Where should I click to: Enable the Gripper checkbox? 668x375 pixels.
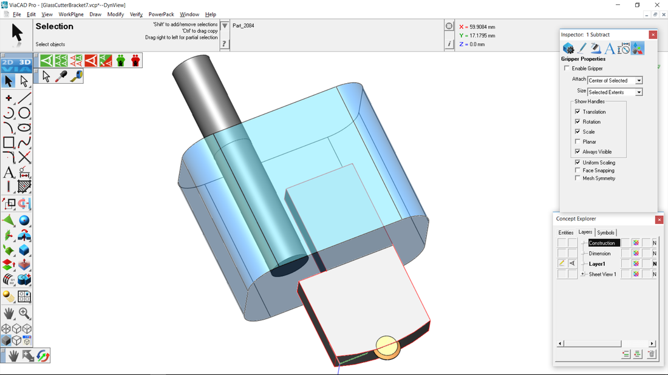(x=567, y=69)
